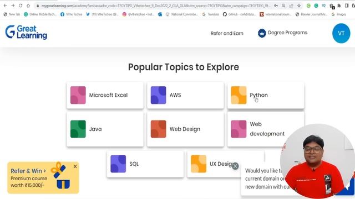
Task: Select the Java topic card
Action: click(x=105, y=129)
